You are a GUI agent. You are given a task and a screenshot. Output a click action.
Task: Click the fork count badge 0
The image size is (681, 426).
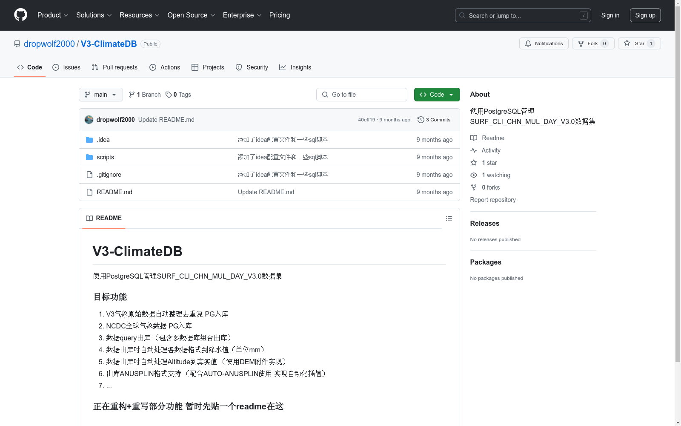(x=604, y=43)
